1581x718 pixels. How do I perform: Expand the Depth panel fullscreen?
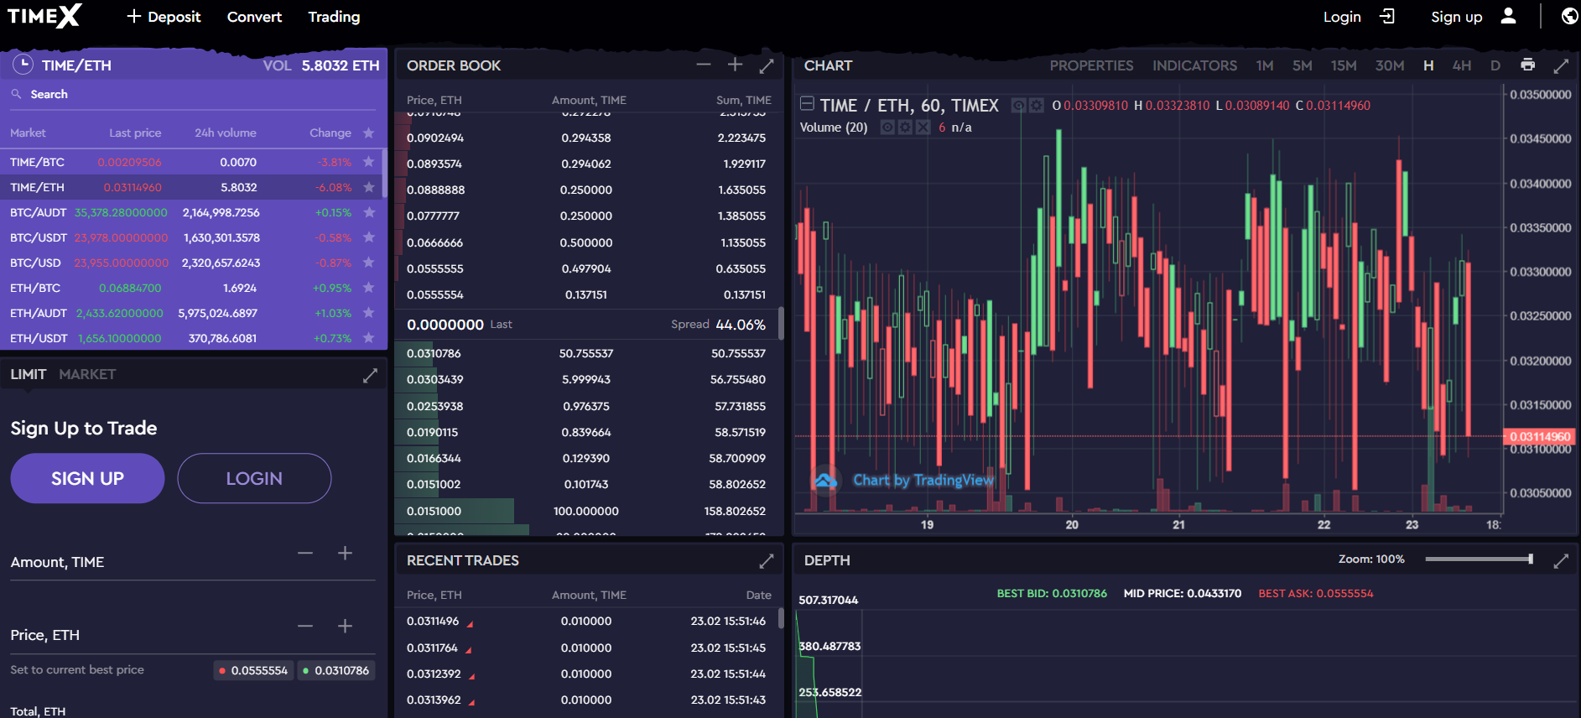pos(1561,560)
